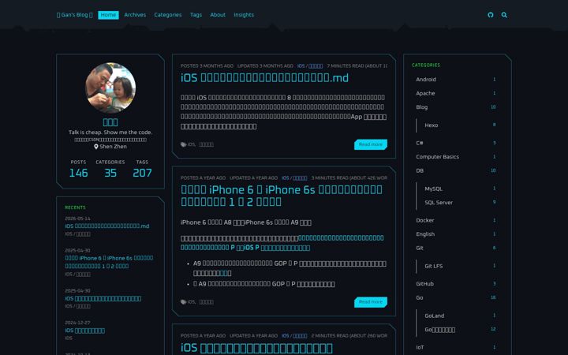Open the Insights menu item
Image resolution: width=568 pixels, height=355 pixels.
coord(244,15)
